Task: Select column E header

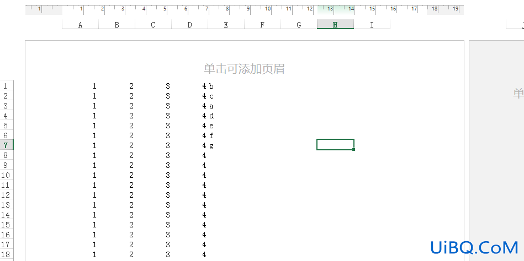Action: [x=226, y=24]
